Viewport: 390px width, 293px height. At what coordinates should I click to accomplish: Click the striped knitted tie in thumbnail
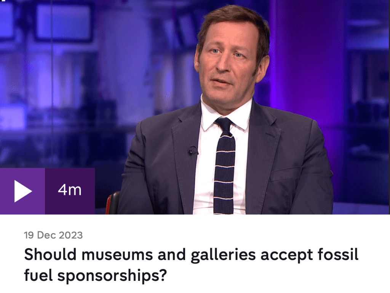(224, 166)
